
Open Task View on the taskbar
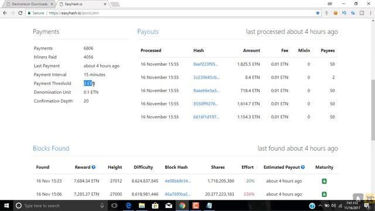coord(114,206)
